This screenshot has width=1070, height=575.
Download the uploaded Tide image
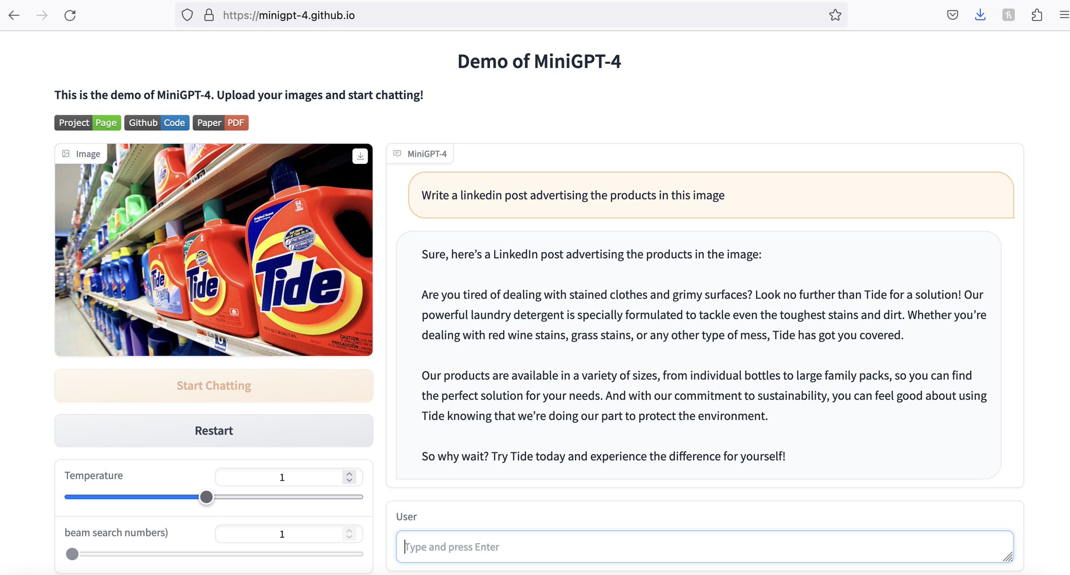(360, 156)
